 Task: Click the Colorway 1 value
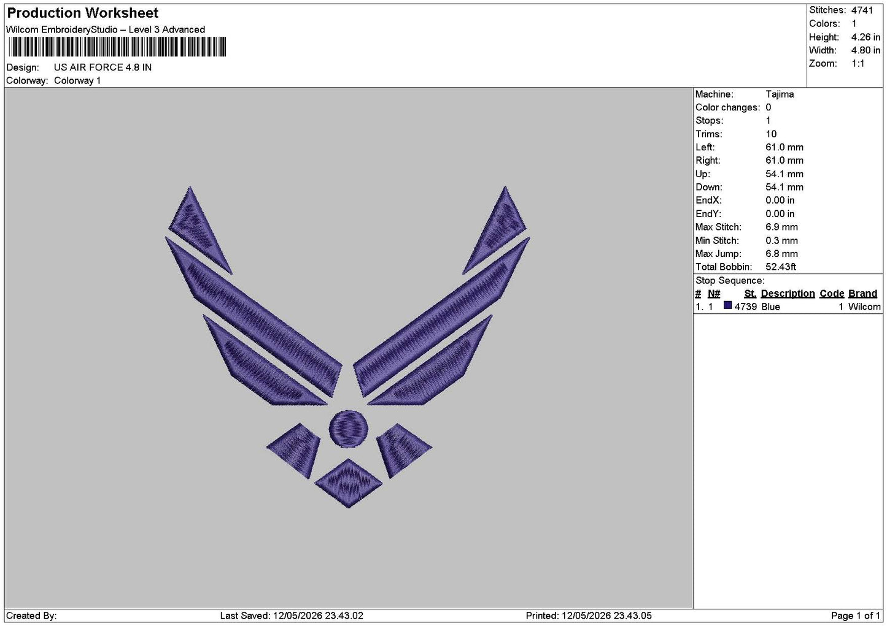77,81
